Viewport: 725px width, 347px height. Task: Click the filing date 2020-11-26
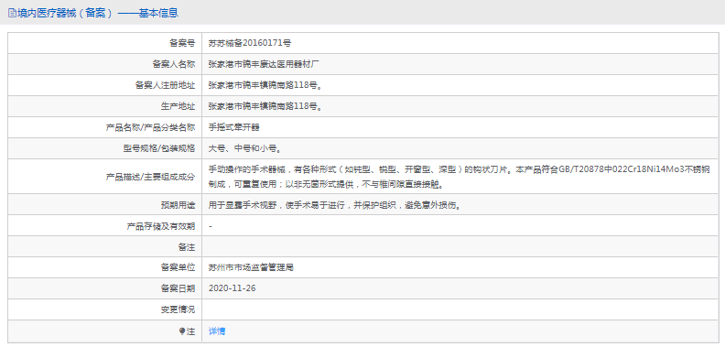click(x=233, y=288)
